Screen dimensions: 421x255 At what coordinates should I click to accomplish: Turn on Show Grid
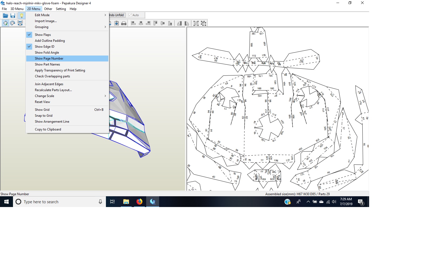click(67, 110)
